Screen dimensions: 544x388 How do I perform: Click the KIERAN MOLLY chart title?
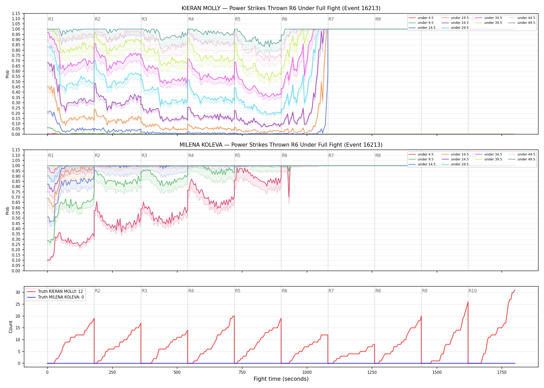(x=281, y=8)
